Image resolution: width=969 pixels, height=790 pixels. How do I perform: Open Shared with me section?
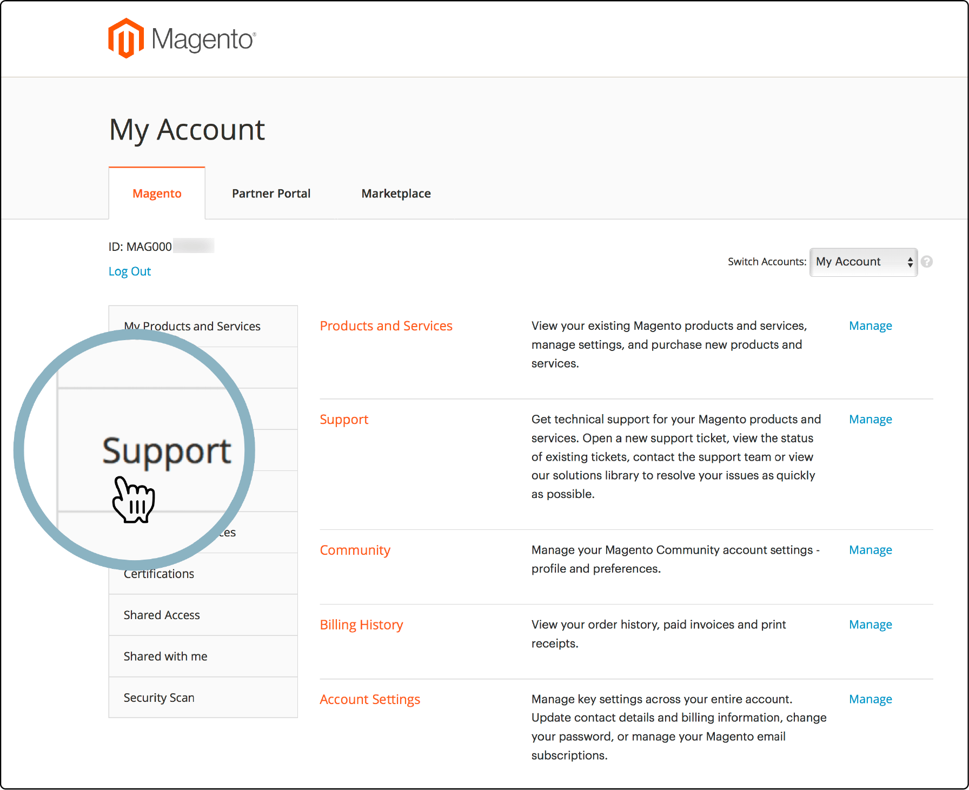[x=165, y=656]
